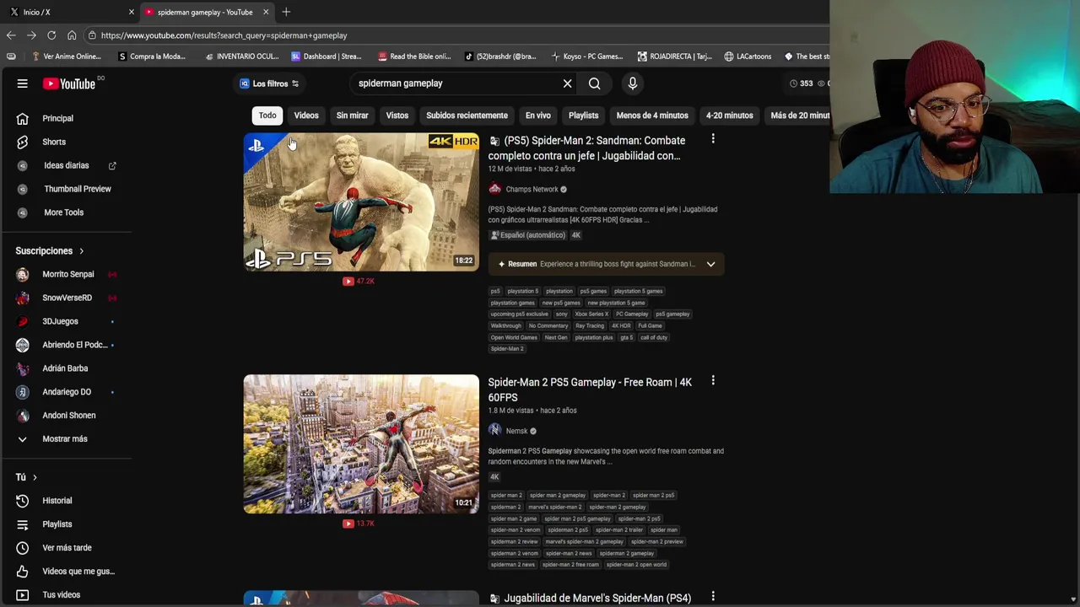The width and height of the screenshot is (1080, 607).
Task: Open the Los filtros filter button
Action: [269, 83]
